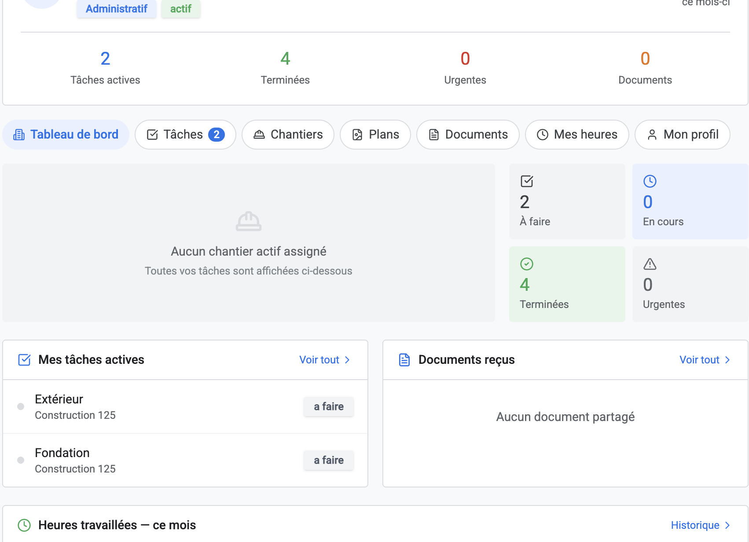Select the green Terminées summary card
The width and height of the screenshot is (749, 542).
click(567, 284)
